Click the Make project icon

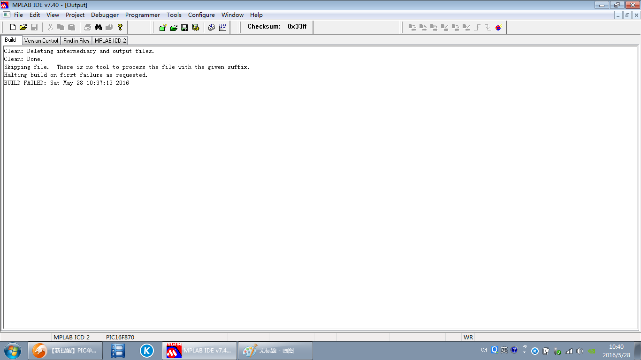pos(212,27)
